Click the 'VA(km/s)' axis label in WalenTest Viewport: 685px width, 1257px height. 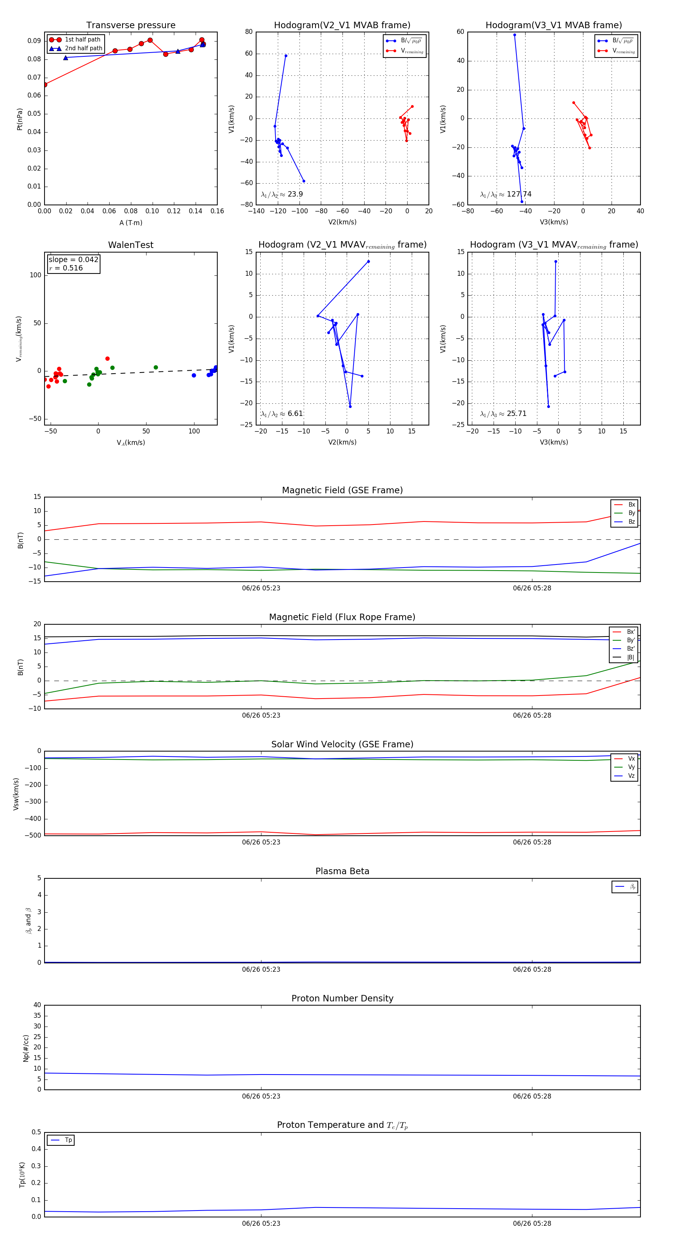[131, 443]
